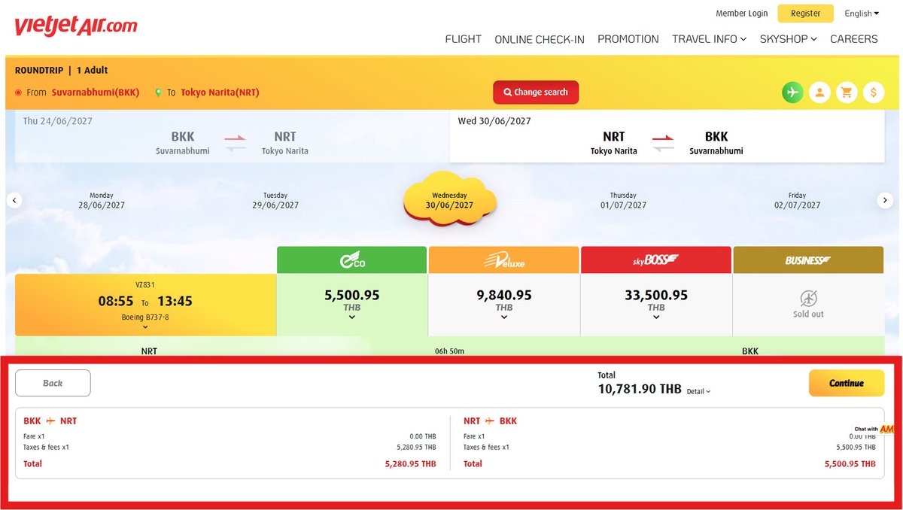Click the passenger person step icon
Image resolution: width=903 pixels, height=510 pixels.
coord(819,93)
